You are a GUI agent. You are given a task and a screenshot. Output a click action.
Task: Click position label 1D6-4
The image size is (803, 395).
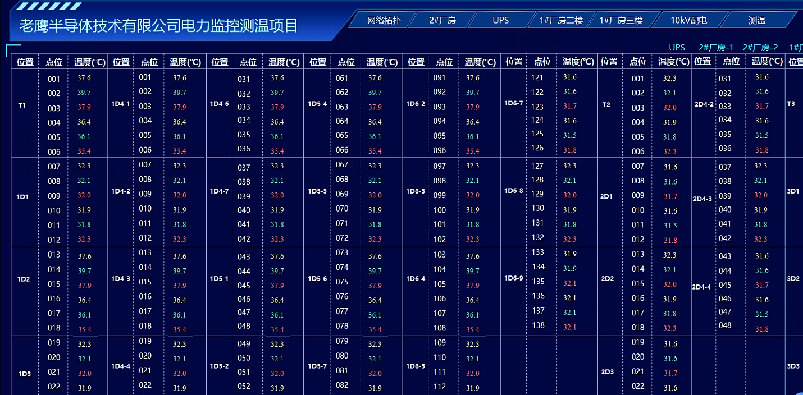[x=416, y=279]
